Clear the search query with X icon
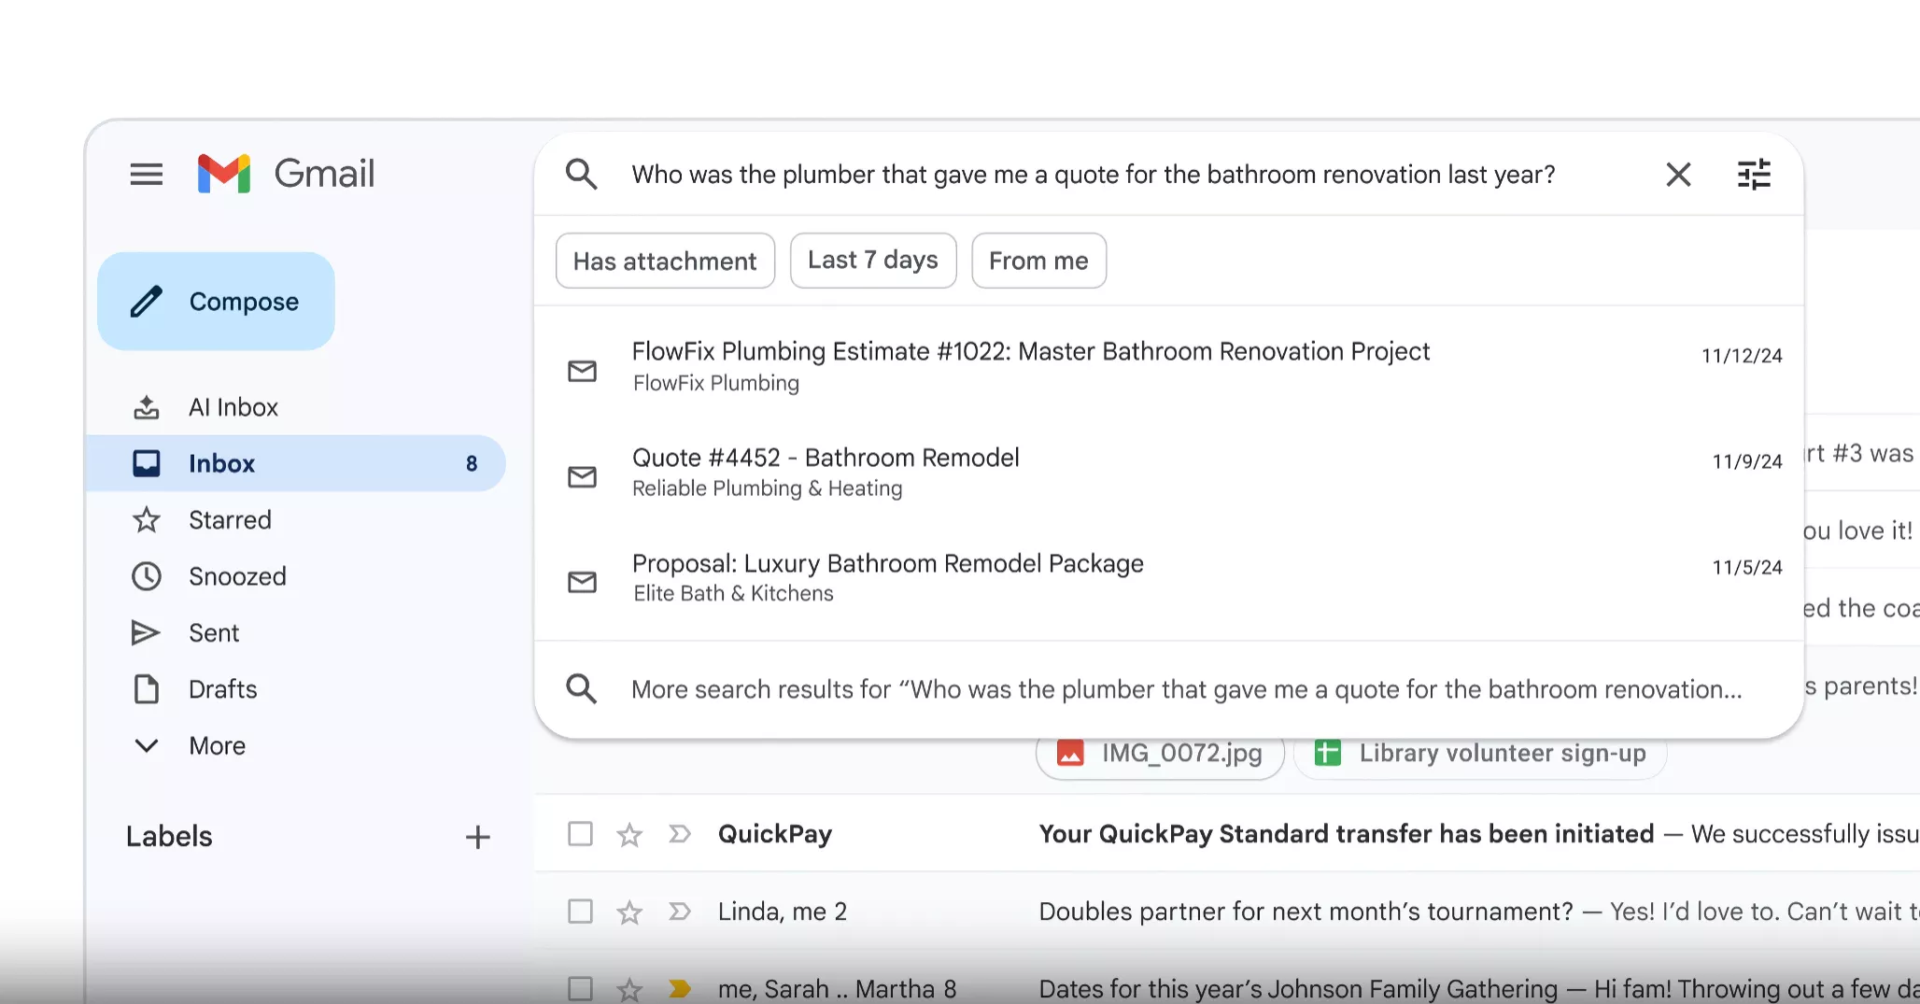The height and width of the screenshot is (1004, 1920). (x=1678, y=175)
